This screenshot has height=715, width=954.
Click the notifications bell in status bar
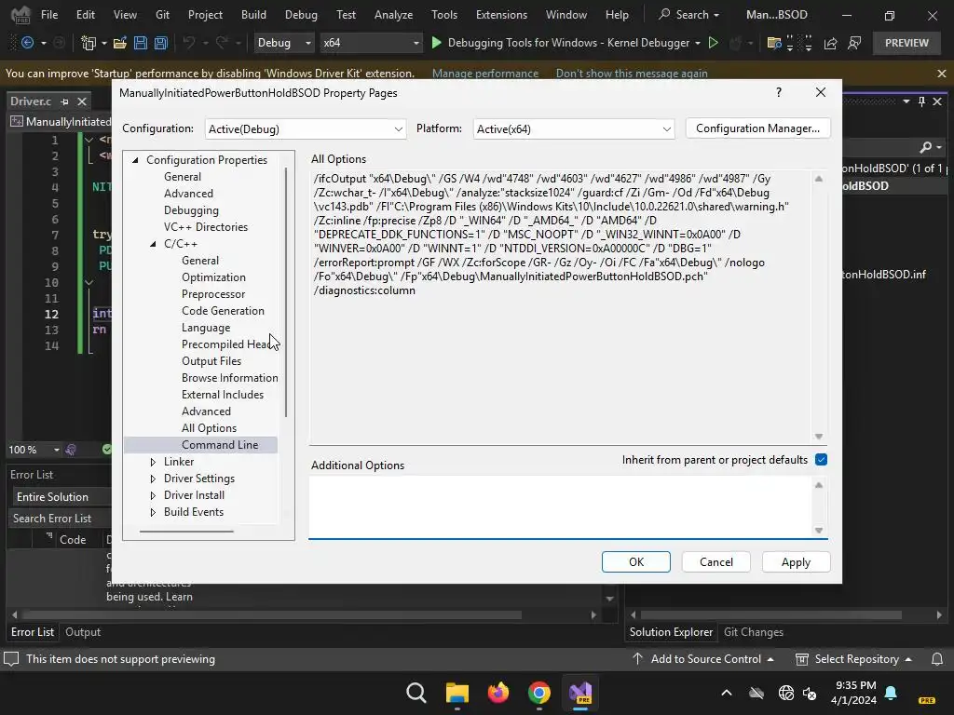[x=937, y=659]
